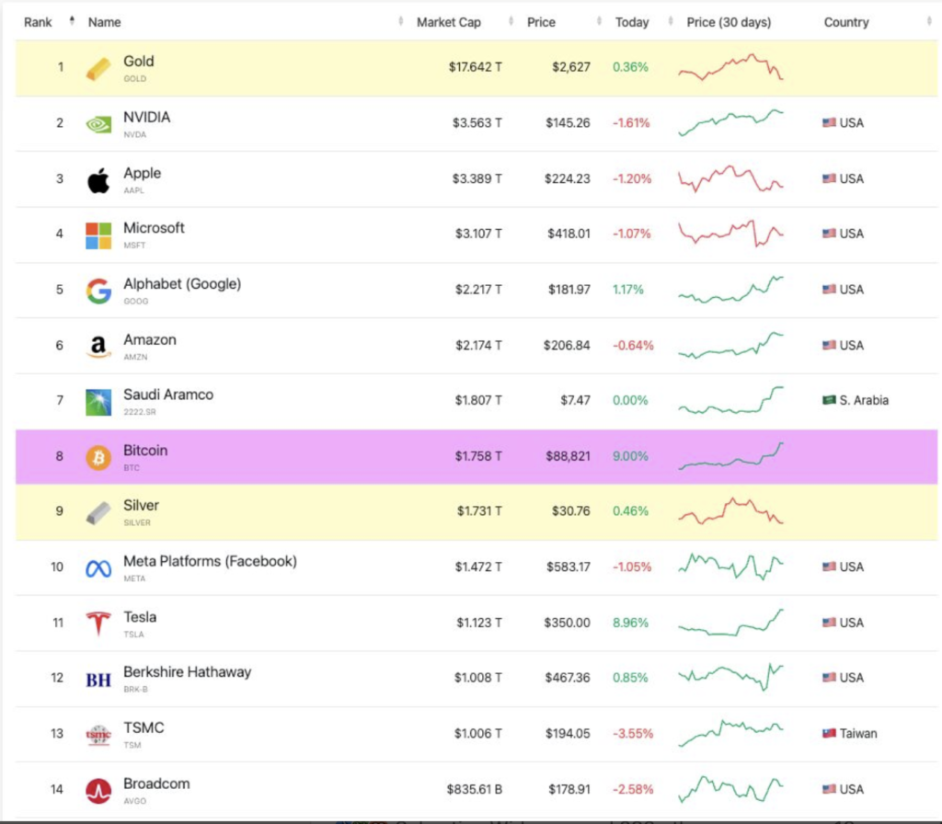Click Gold's $17.642 T market cap
Screen dimensions: 942x824
pyautogui.click(x=476, y=67)
